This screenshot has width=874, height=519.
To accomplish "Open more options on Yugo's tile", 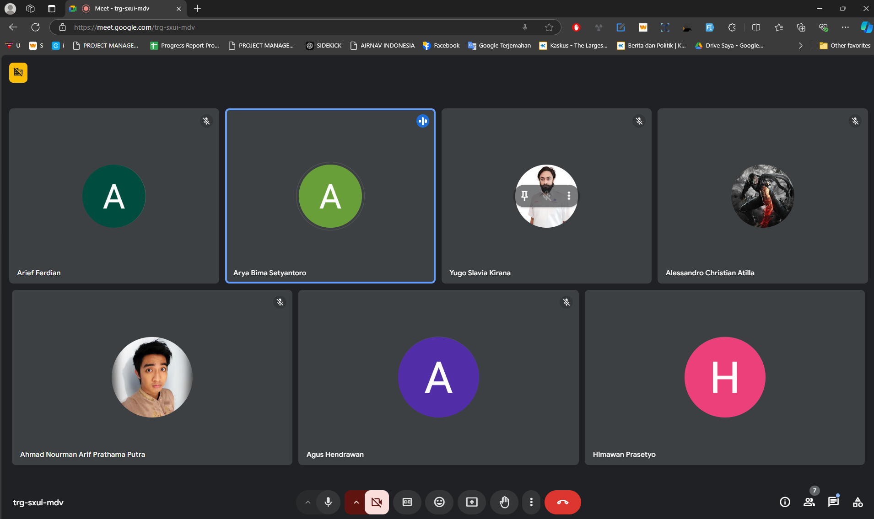I will click(x=569, y=196).
